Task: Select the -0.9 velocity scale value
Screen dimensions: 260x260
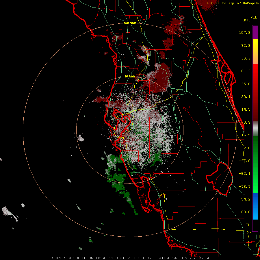Action: [x=246, y=122]
